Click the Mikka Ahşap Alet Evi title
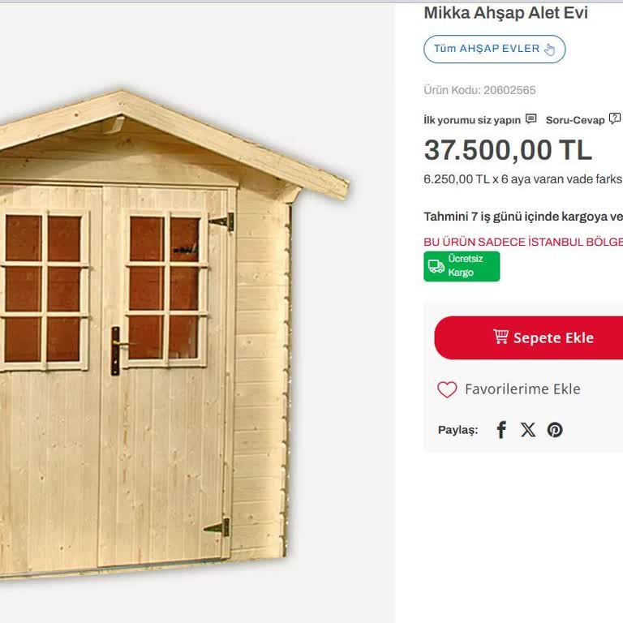623x623 pixels. [505, 13]
